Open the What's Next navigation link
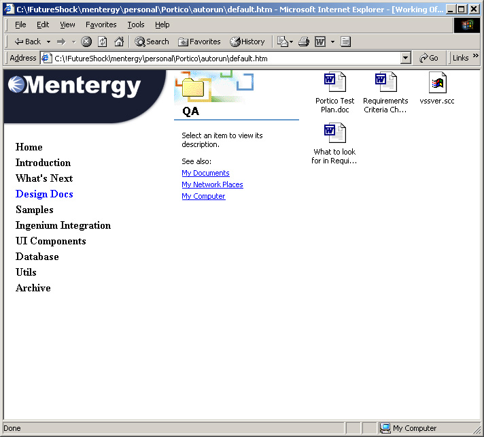 tap(44, 178)
